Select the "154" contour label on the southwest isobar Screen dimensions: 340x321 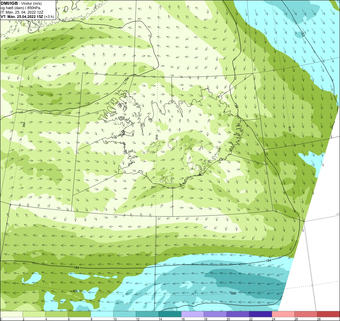coord(76,267)
